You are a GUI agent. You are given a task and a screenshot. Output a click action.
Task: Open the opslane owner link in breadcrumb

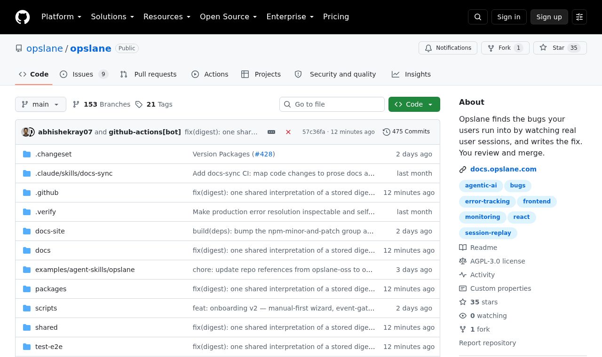coord(45,48)
